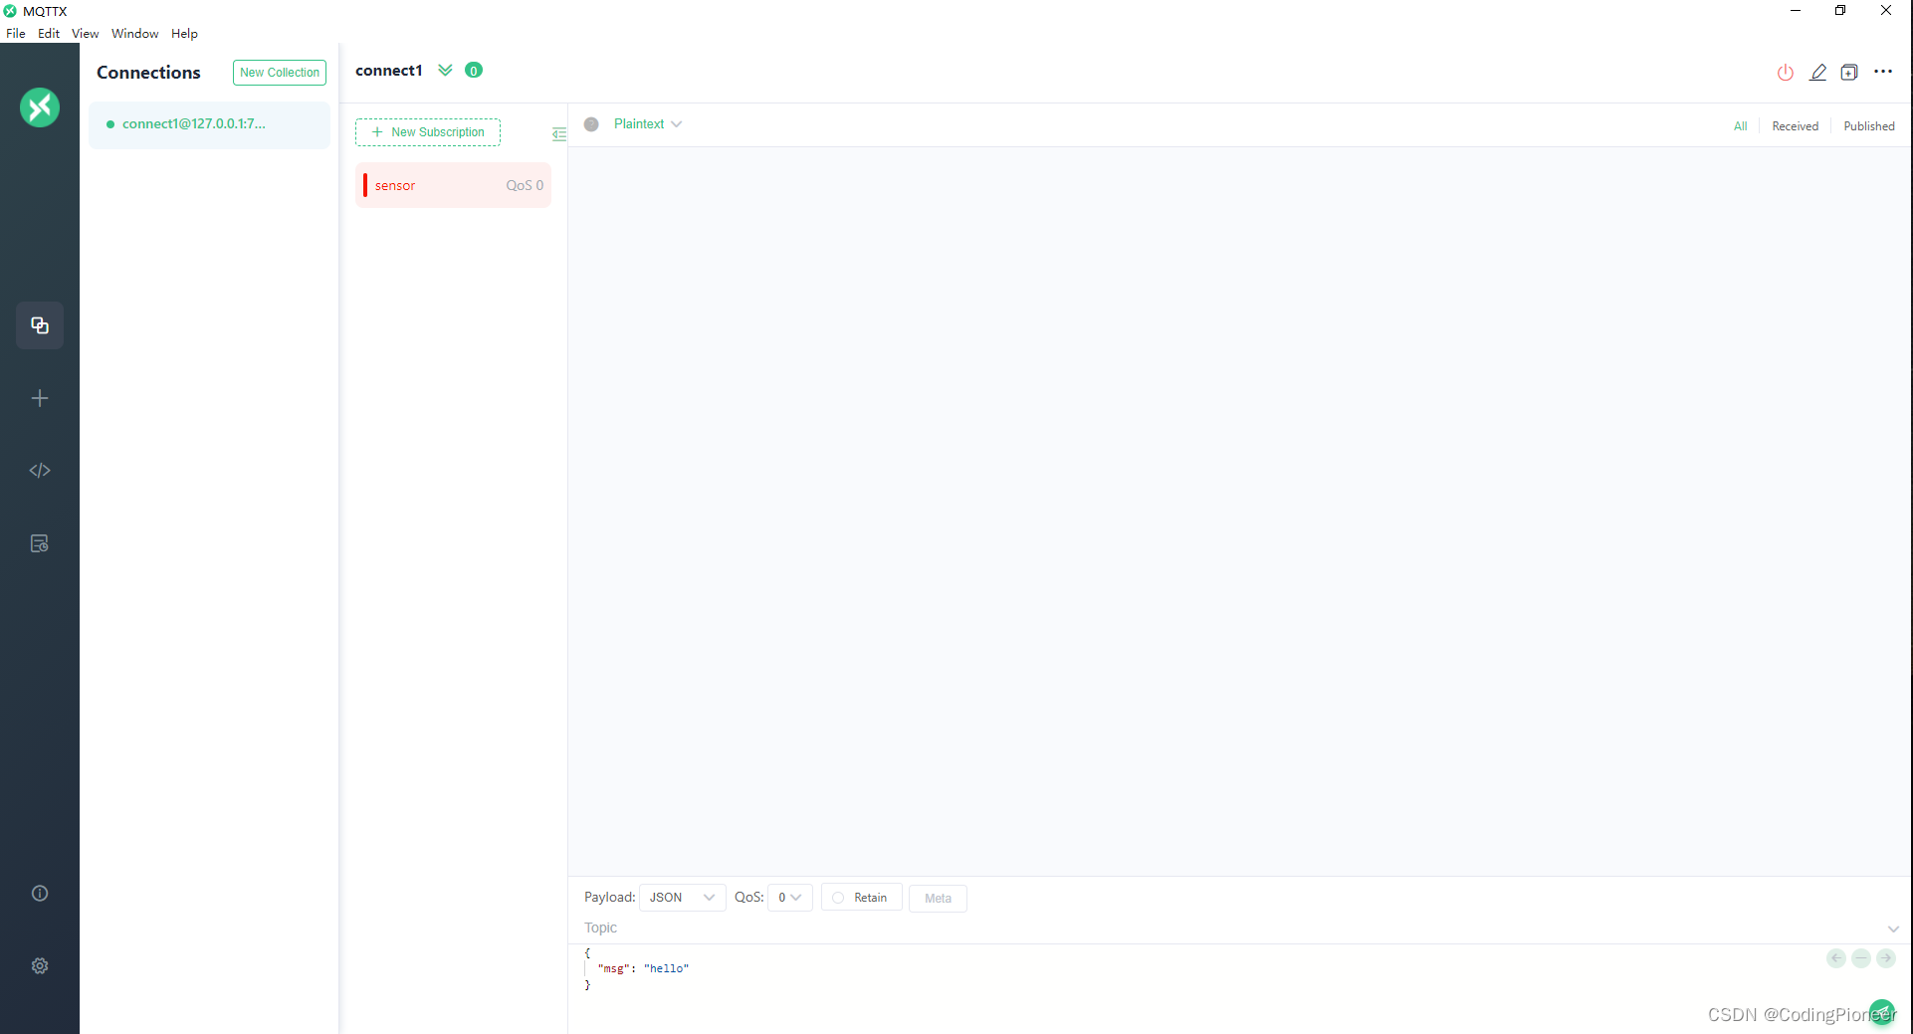Click the MQTTX logo in the sidebar
The height and width of the screenshot is (1034, 1913).
(x=40, y=107)
